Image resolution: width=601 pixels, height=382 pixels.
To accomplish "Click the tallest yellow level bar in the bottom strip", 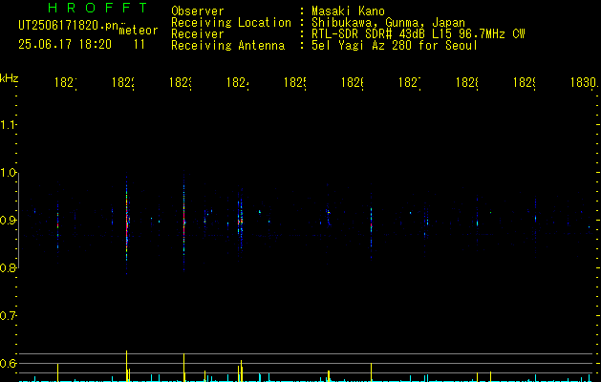I will coord(126,366).
